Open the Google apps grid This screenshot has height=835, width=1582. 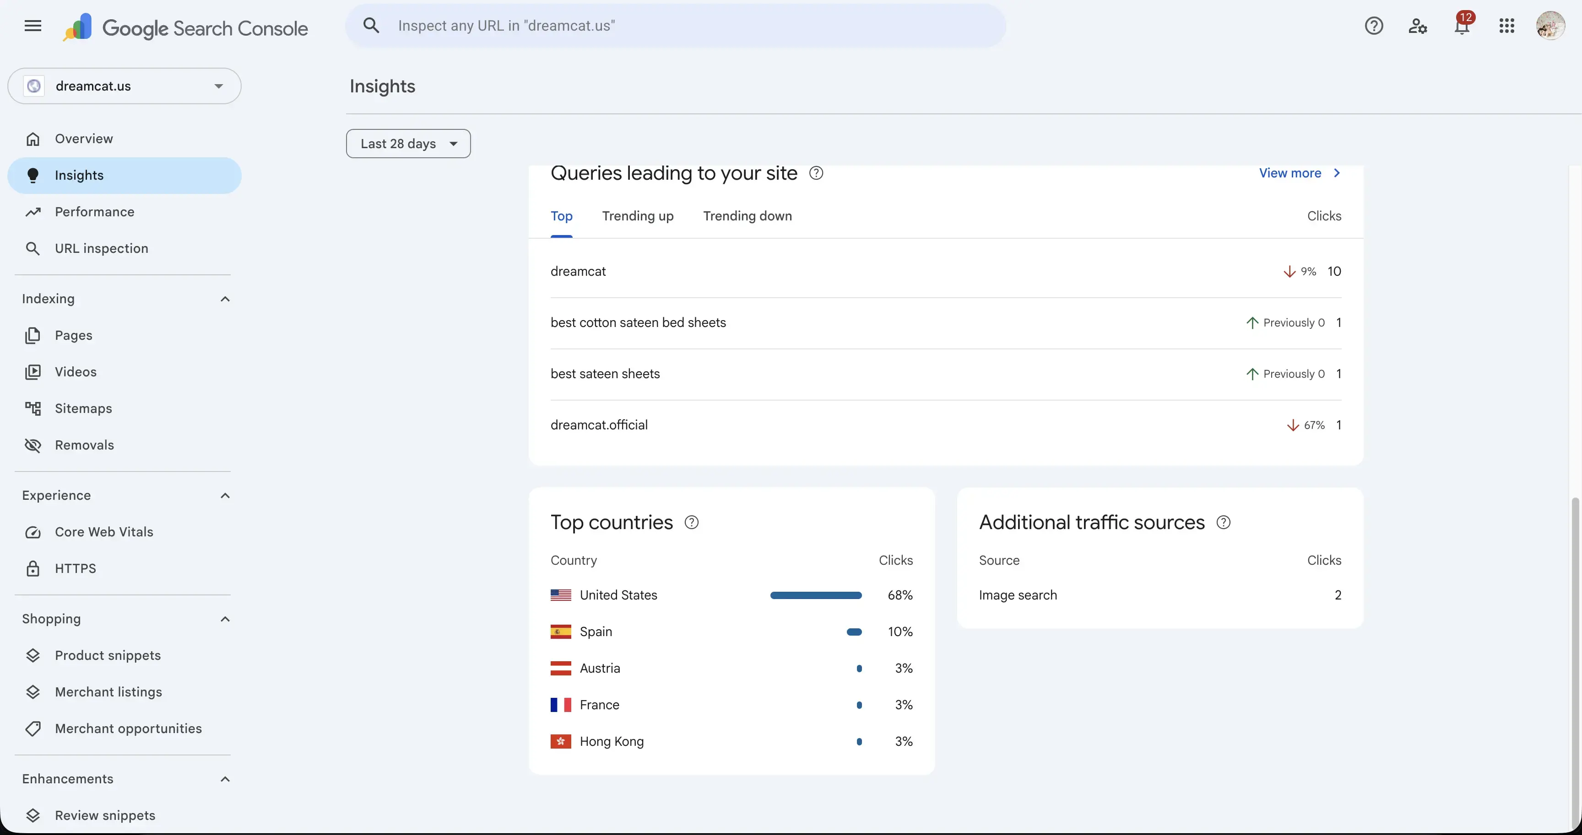tap(1506, 26)
